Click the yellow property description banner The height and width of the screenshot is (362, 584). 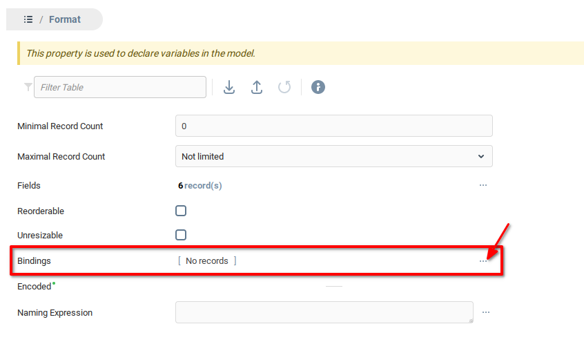click(301, 53)
